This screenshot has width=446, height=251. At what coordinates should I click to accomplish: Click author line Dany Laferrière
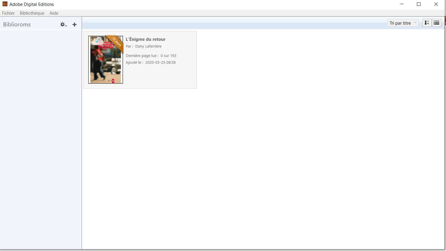pyautogui.click(x=143, y=46)
